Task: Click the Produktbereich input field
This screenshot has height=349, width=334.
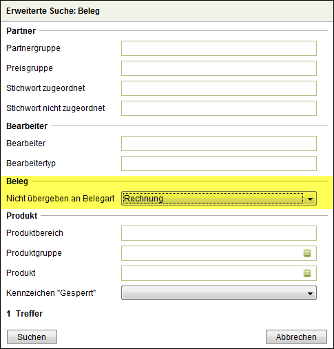Action: (x=219, y=233)
